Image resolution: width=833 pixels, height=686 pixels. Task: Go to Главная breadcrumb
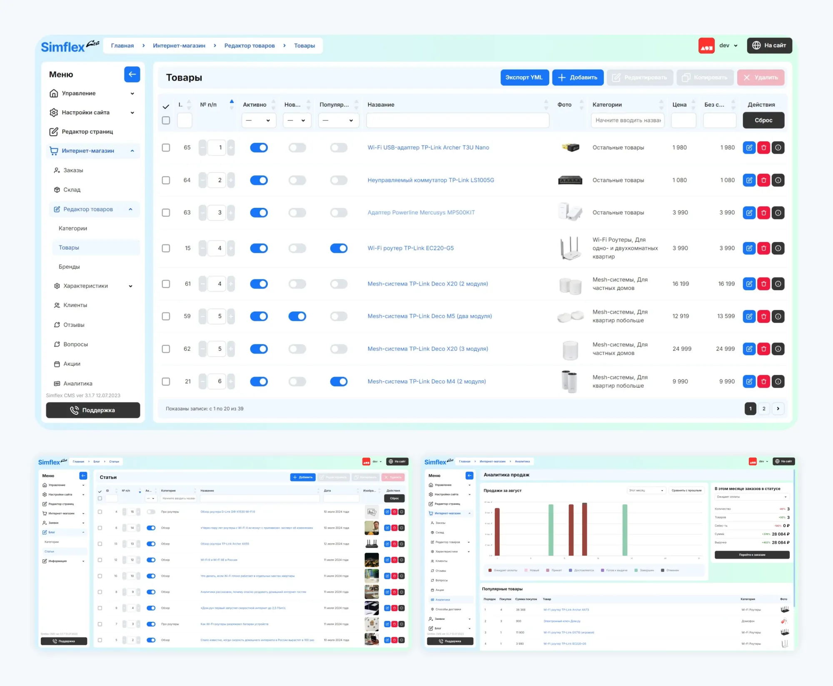(x=122, y=46)
